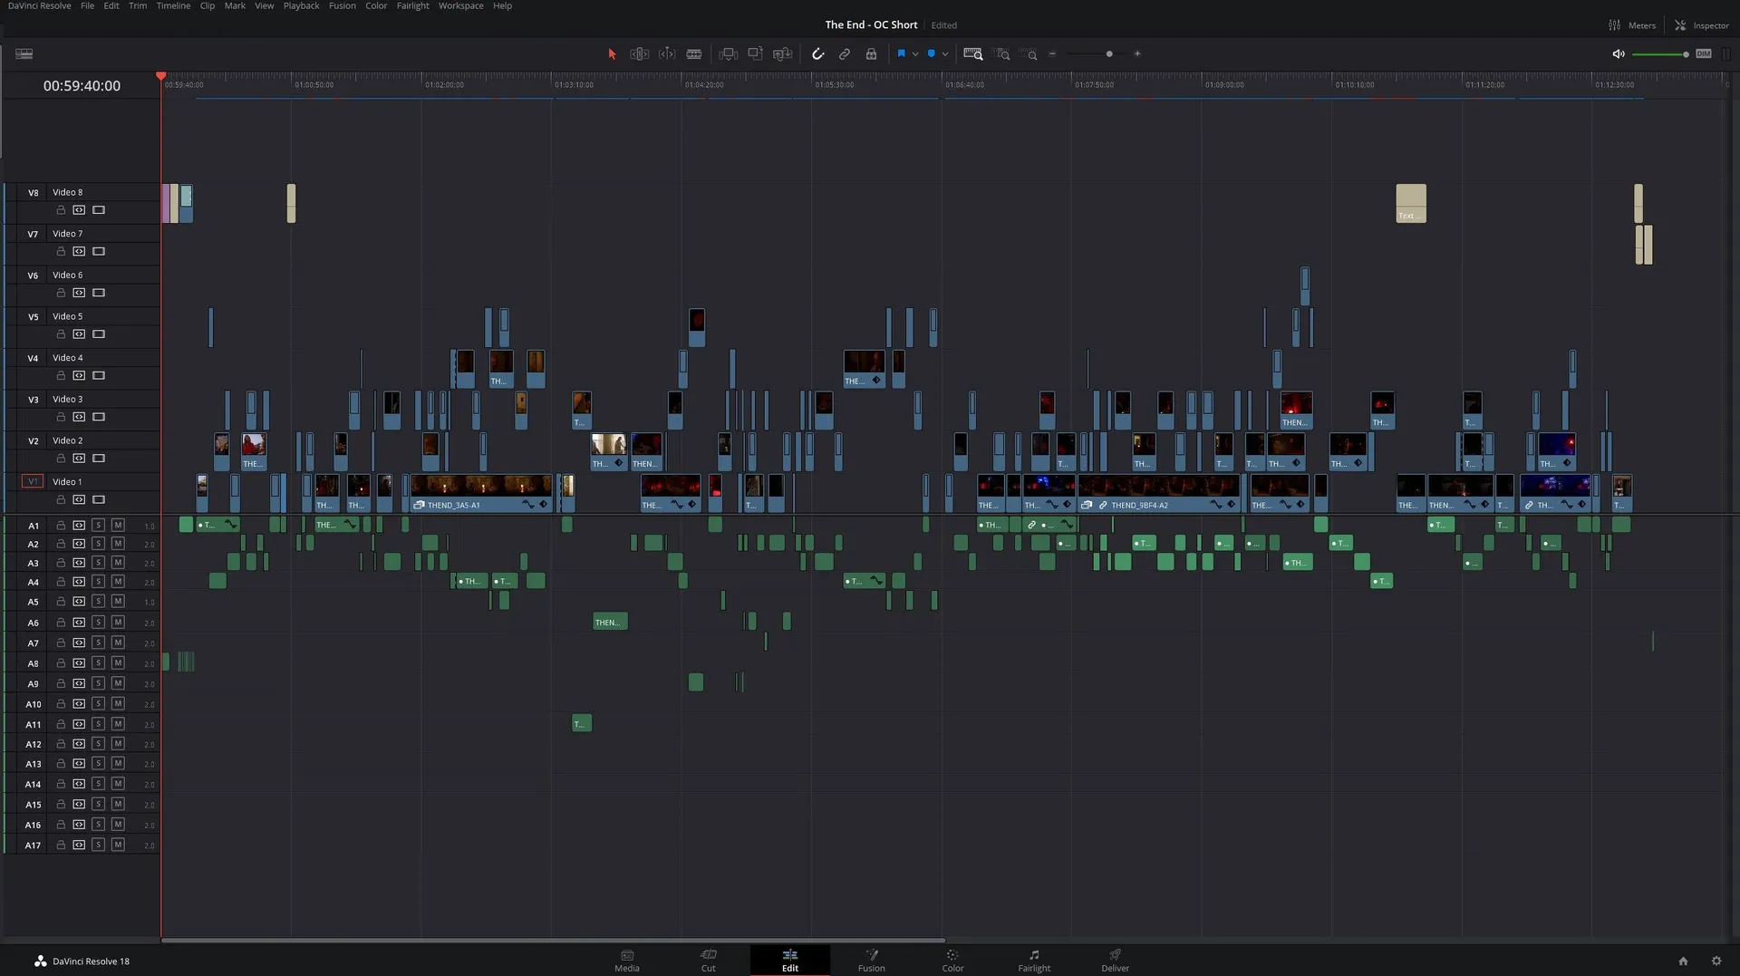Click the Overwrite Clip toolbar icon
Screen dimensions: 1740x976
[755, 54]
